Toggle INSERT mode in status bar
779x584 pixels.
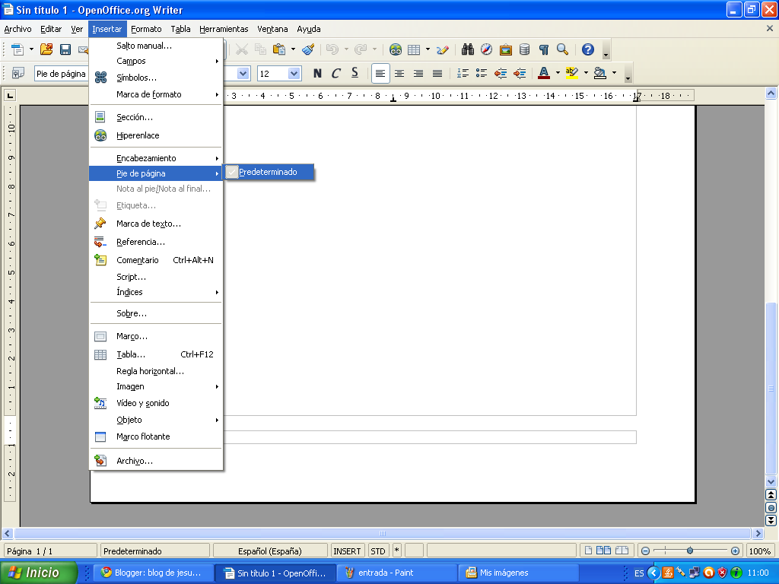pyautogui.click(x=347, y=551)
